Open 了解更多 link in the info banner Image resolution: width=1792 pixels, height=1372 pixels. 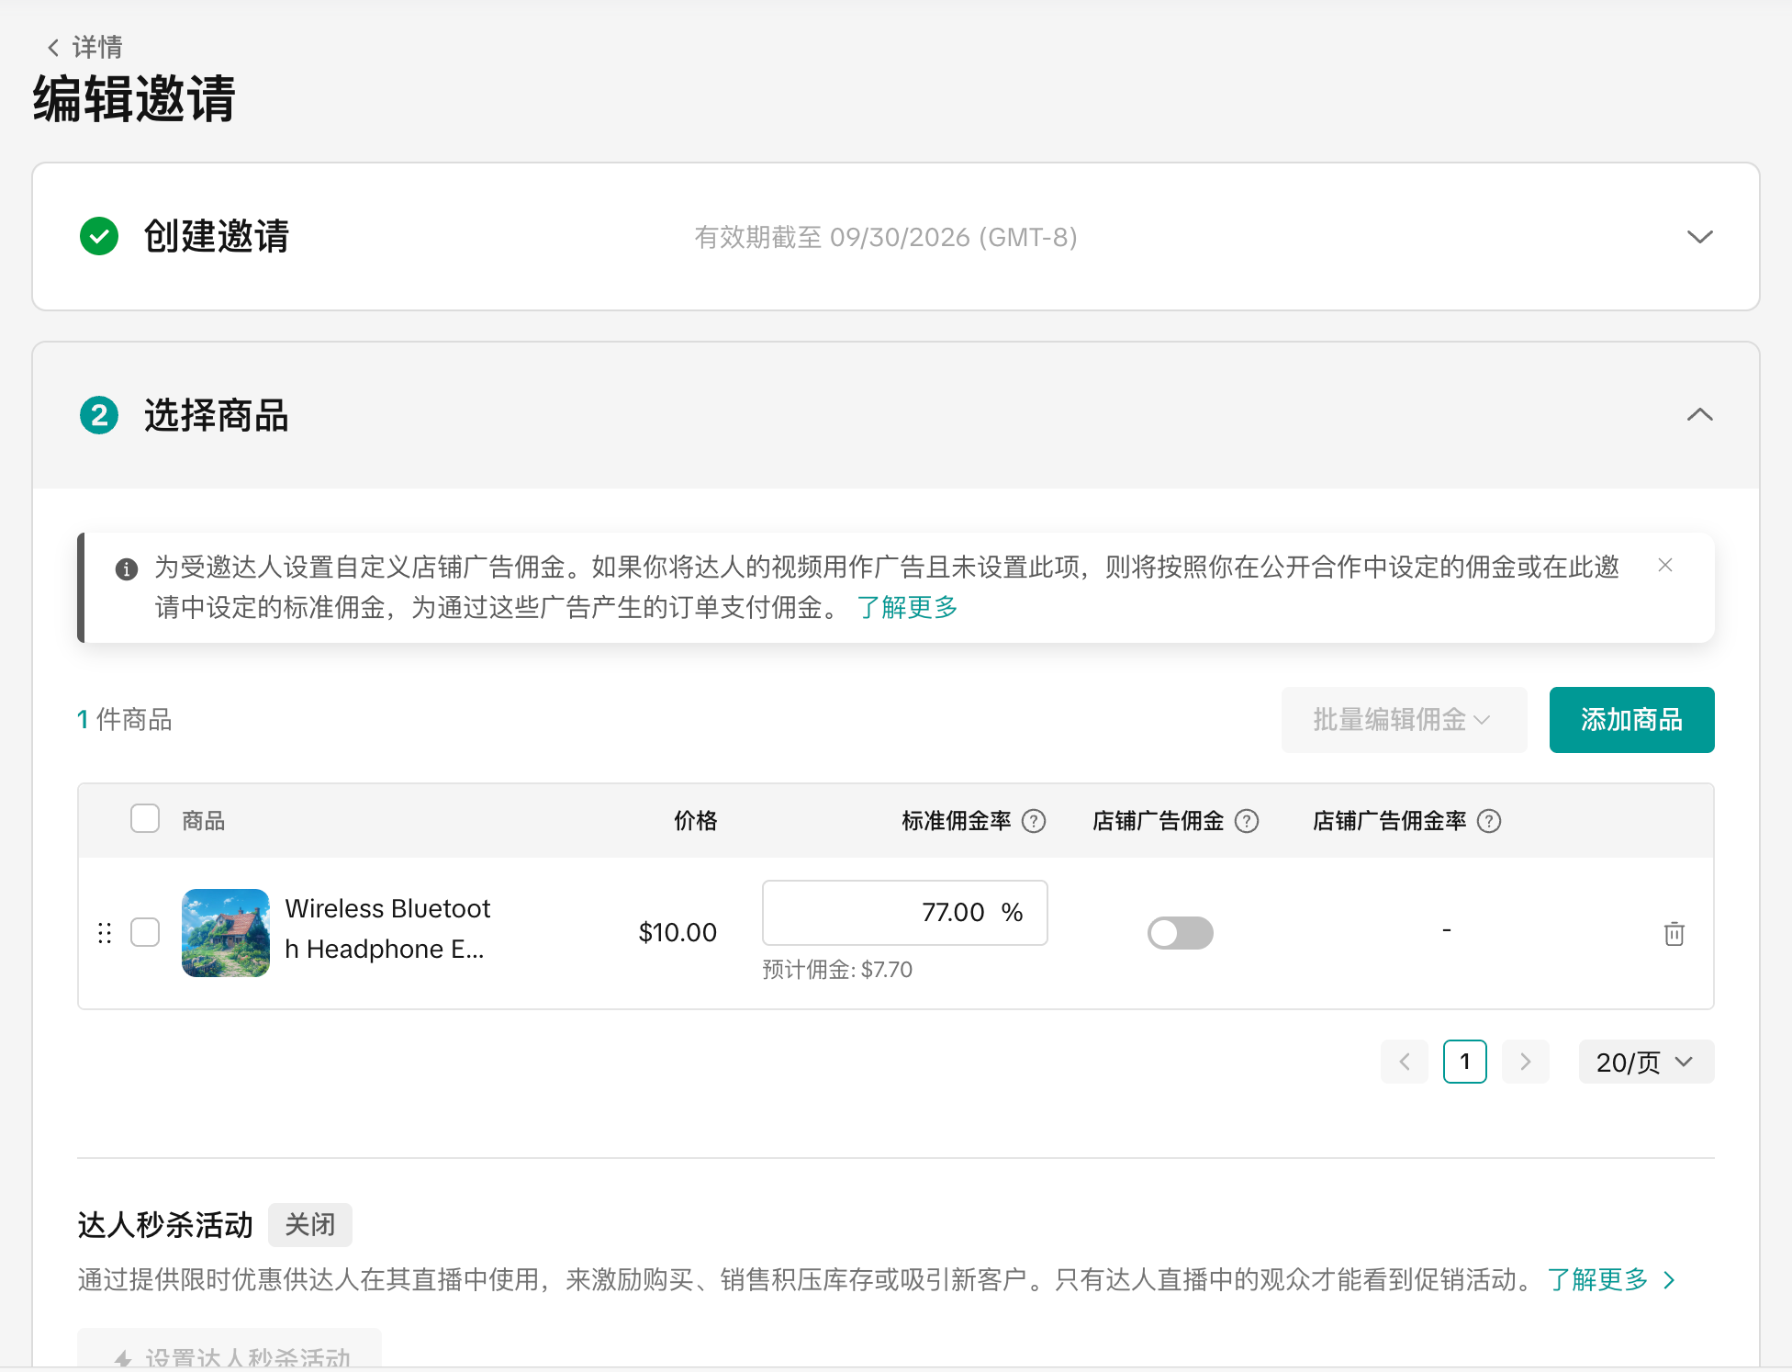pyautogui.click(x=907, y=607)
